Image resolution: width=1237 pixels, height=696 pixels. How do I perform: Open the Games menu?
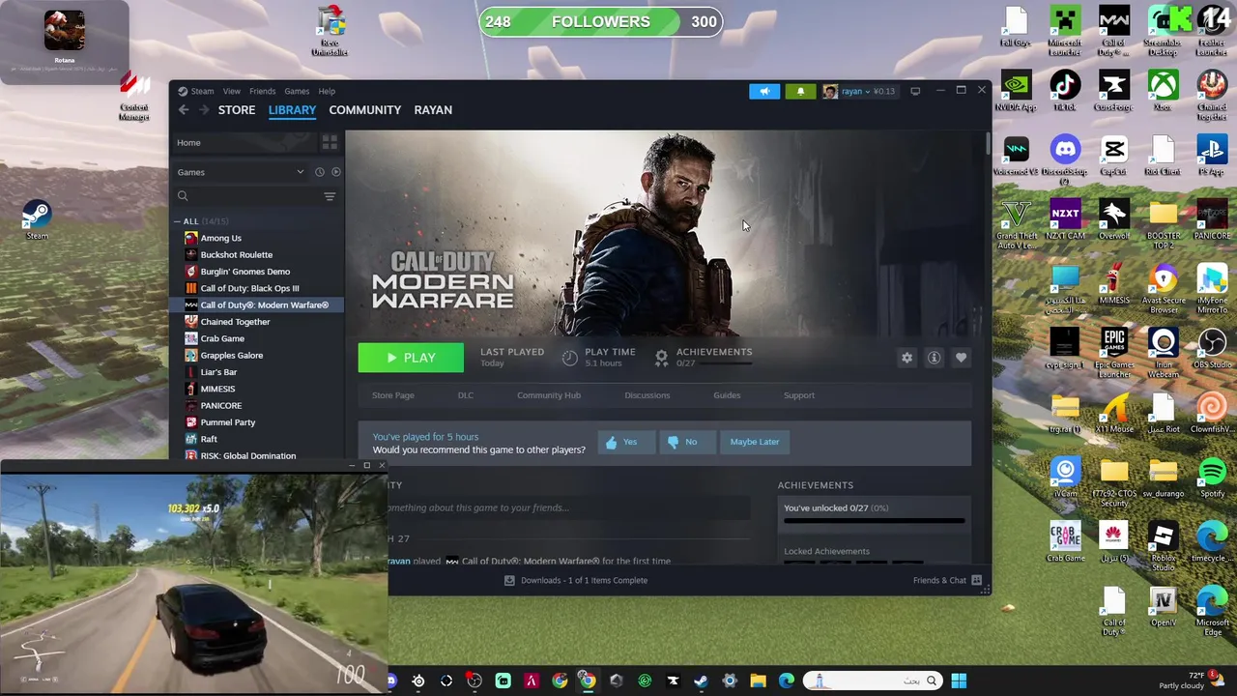[297, 91]
